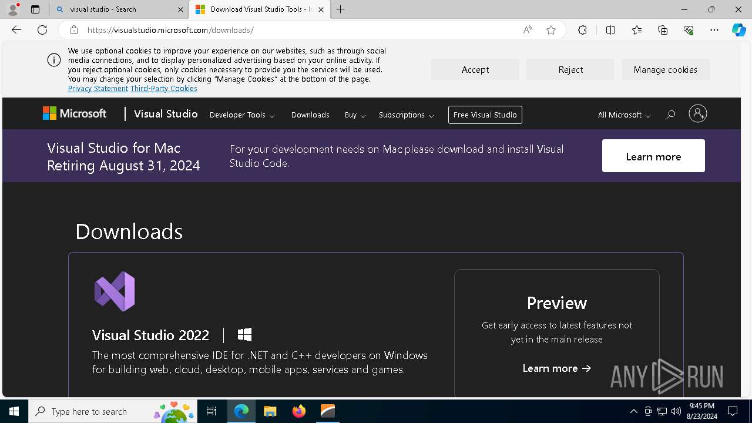Screen dimensions: 752x423
Task: Click the Edge icon on the taskbar
Action: coord(241,411)
